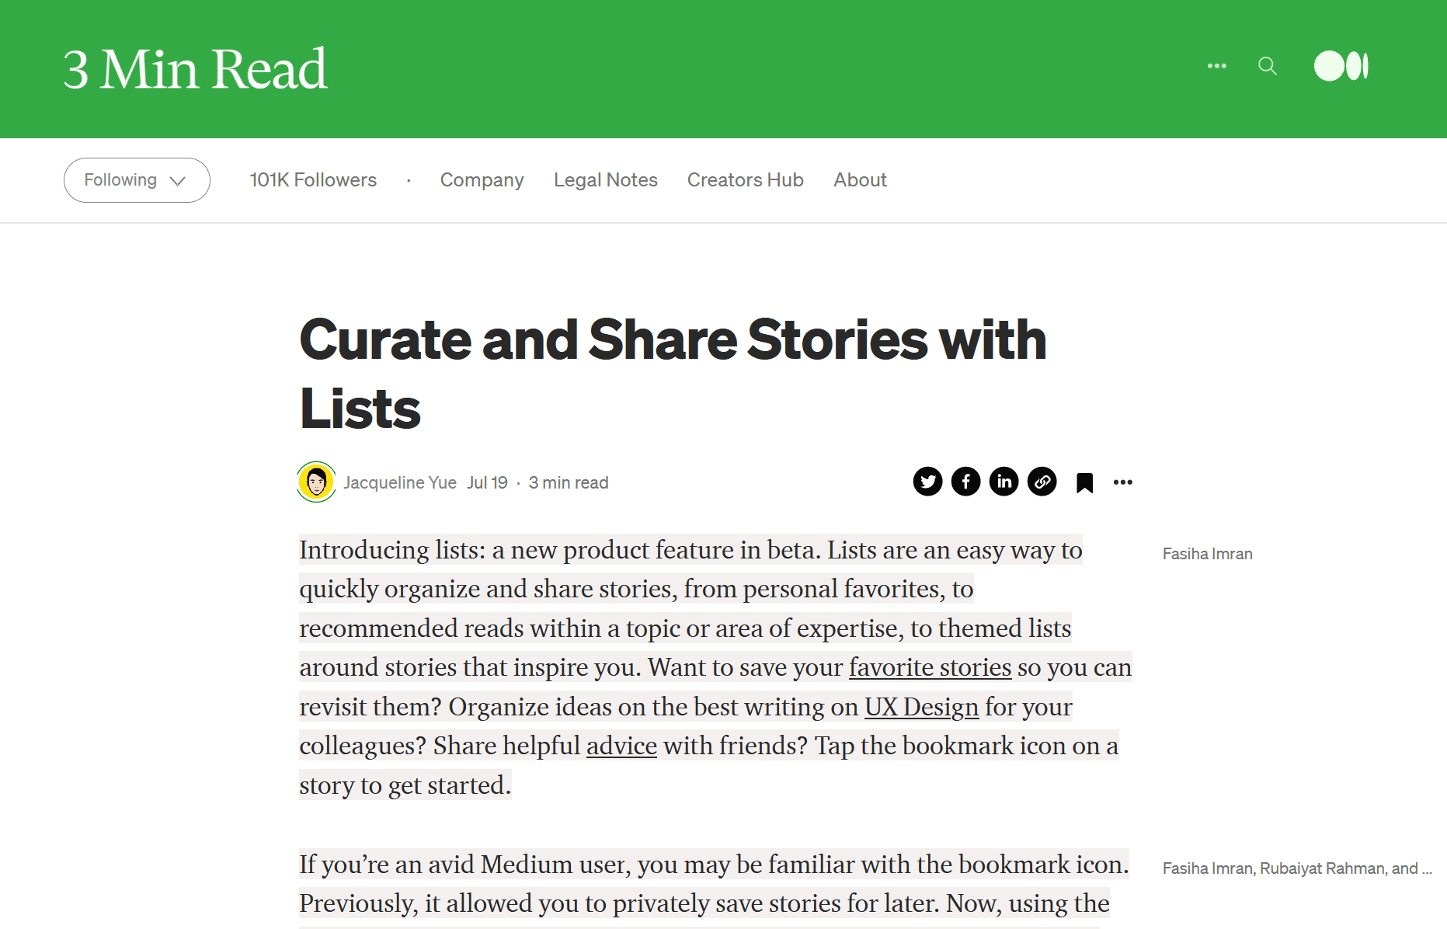This screenshot has height=929, width=1447.
Task: Click the '3 min read' text
Action: [x=569, y=482]
